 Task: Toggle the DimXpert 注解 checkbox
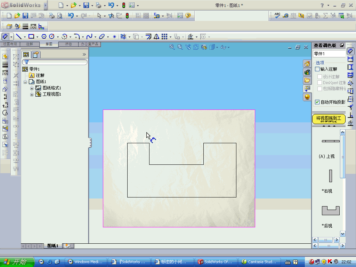[320, 82]
